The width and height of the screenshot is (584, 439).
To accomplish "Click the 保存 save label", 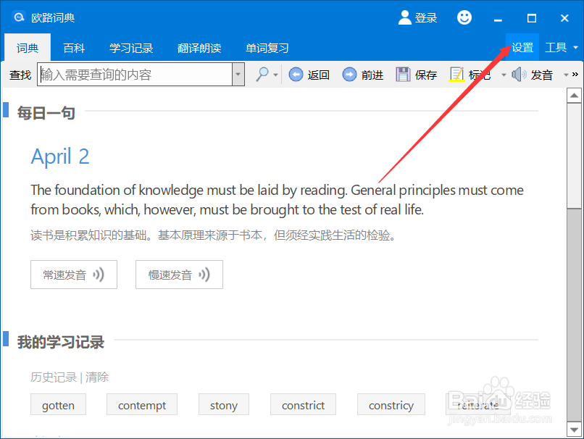I will coord(426,75).
